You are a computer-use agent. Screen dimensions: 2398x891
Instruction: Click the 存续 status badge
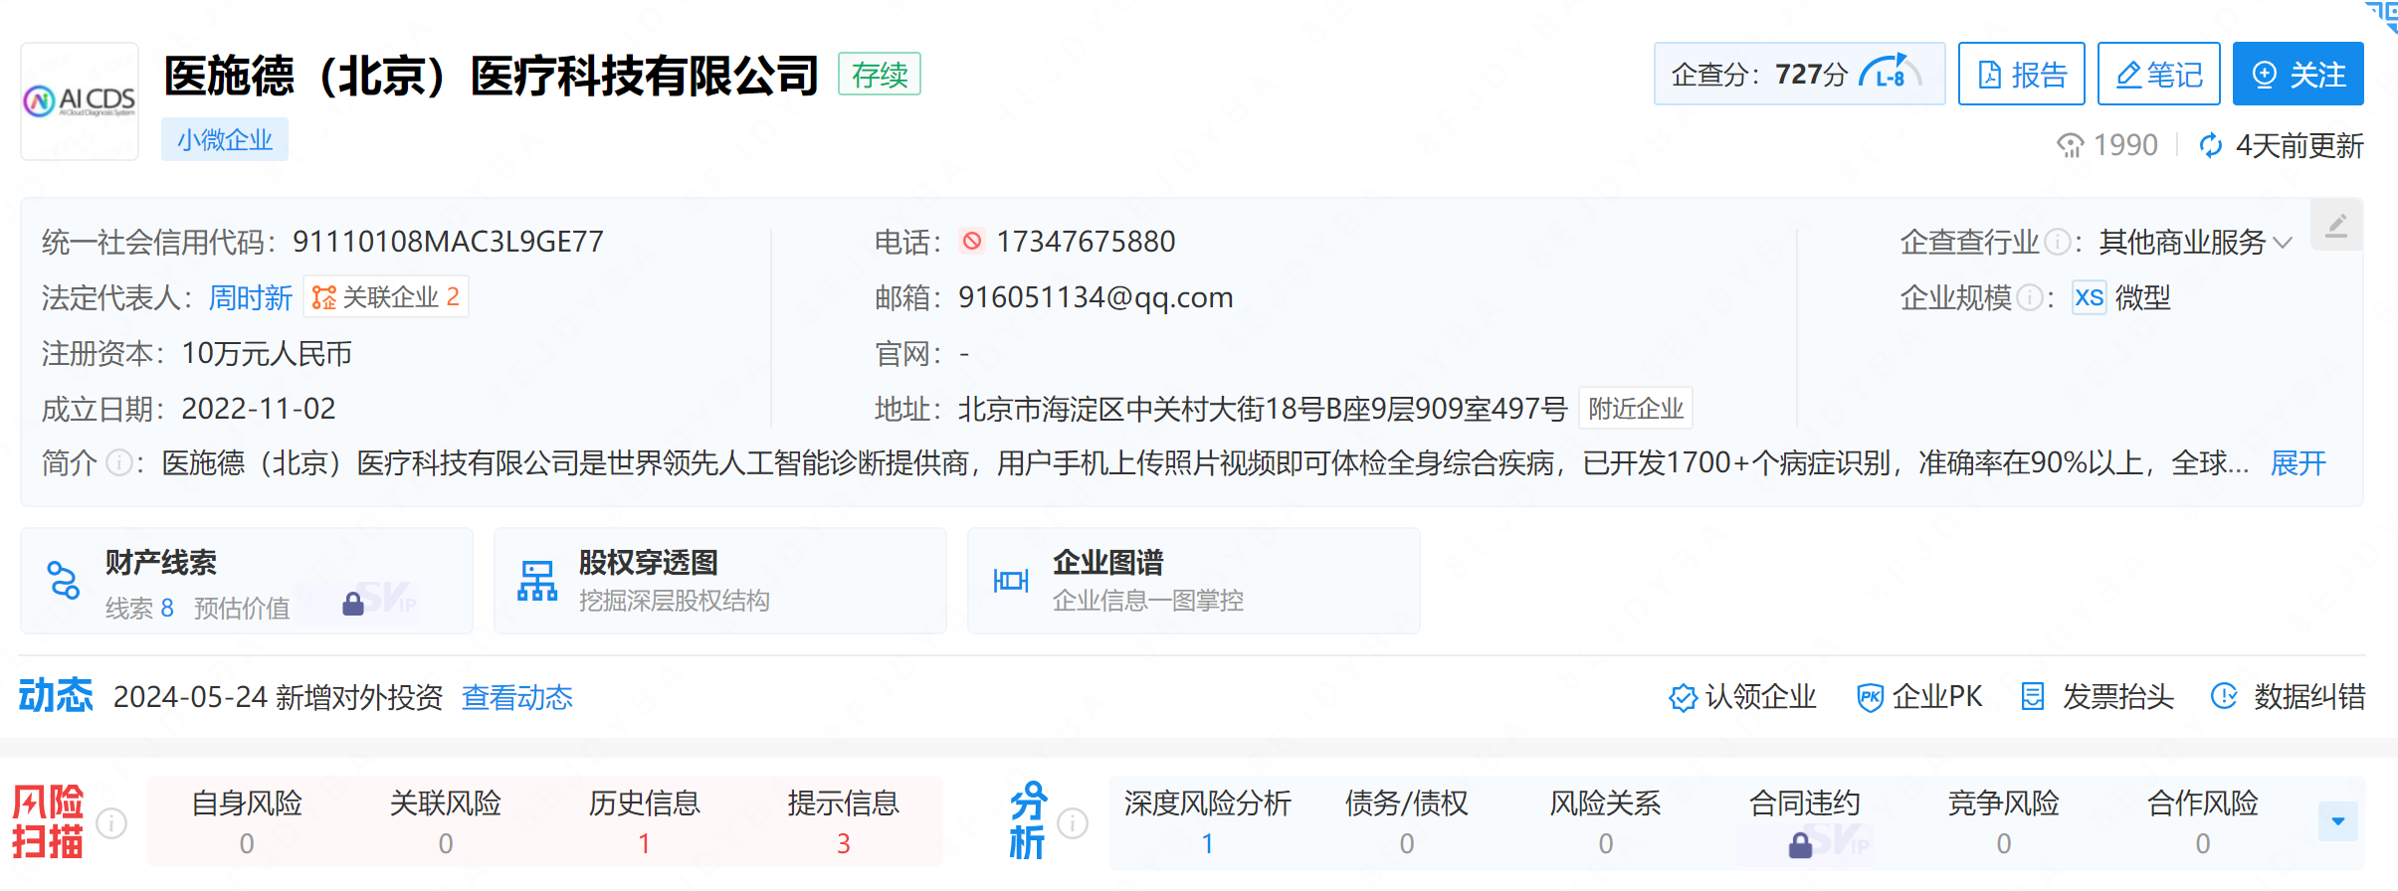pos(880,74)
